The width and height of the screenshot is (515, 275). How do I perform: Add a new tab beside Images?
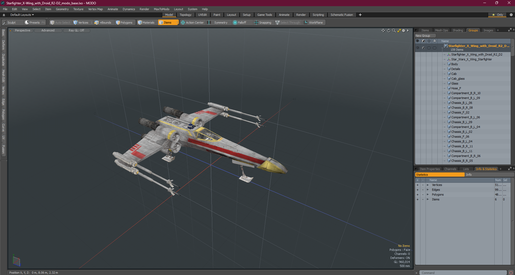click(x=498, y=30)
